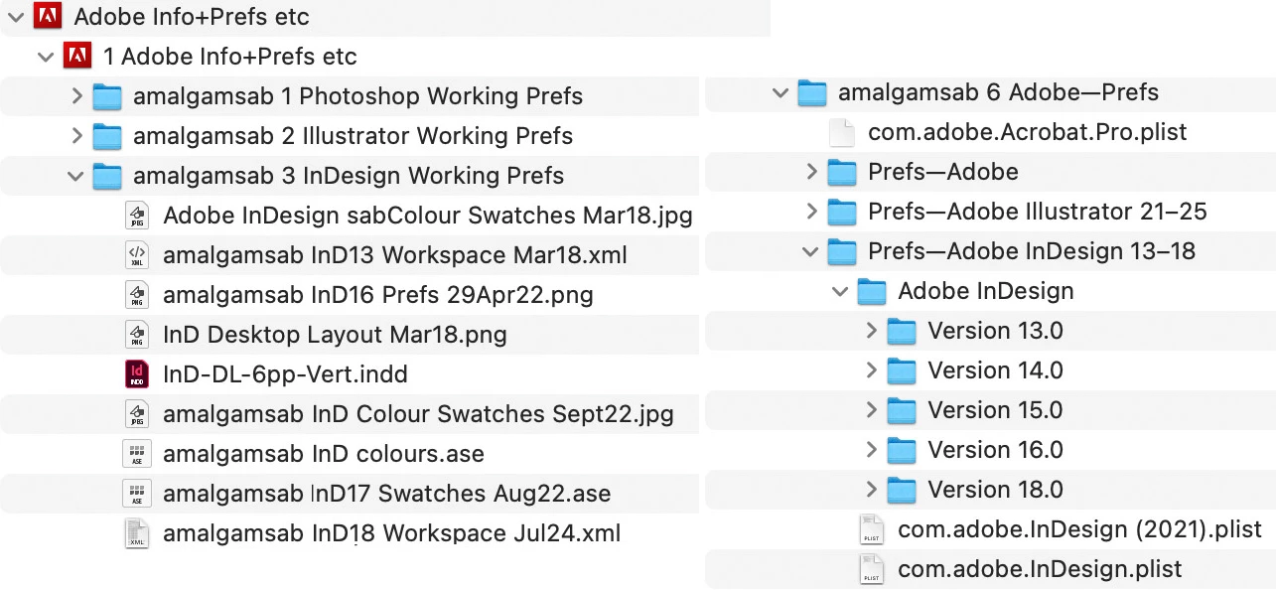Expand amalgamsab 1 Photoshop Working Prefs folder
Screen dimensions: 1276x590
pos(77,96)
